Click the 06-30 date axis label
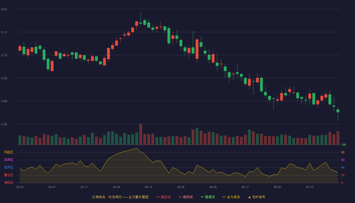 coord(277,187)
